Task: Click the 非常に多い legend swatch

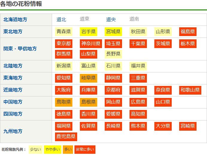Action: pos(85,149)
